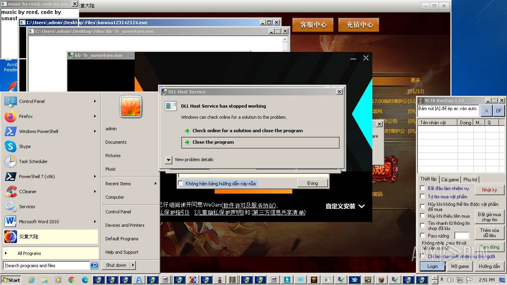The height and width of the screenshot is (285, 507).
Task: Click the A button in VLTK BacDau
Action: (x=486, y=111)
